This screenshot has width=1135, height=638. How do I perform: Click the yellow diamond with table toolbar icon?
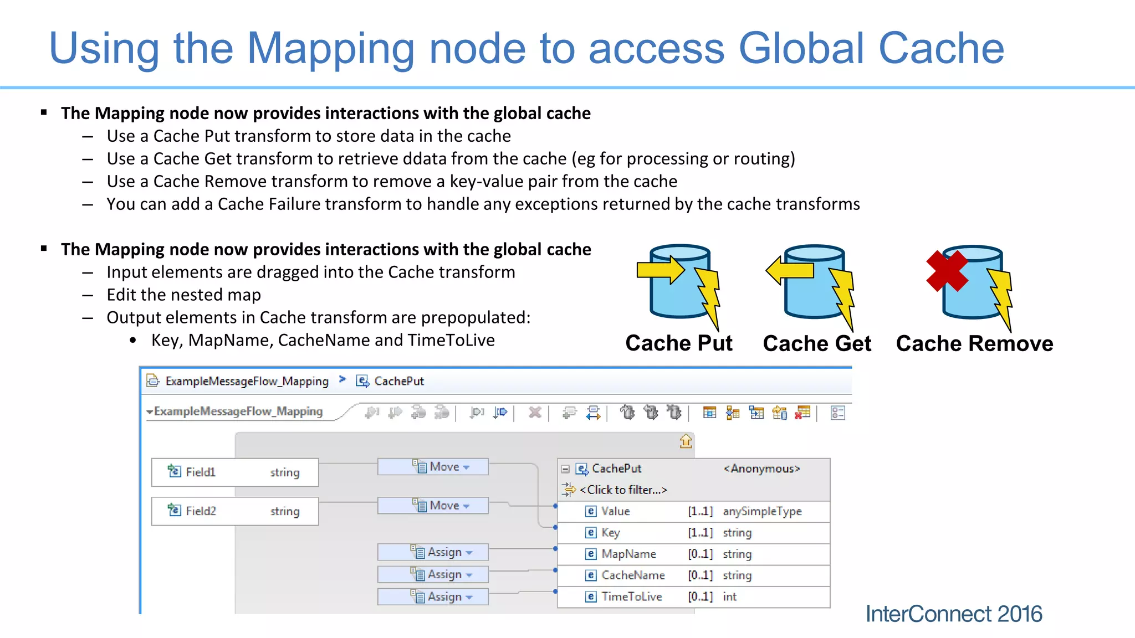tap(733, 413)
